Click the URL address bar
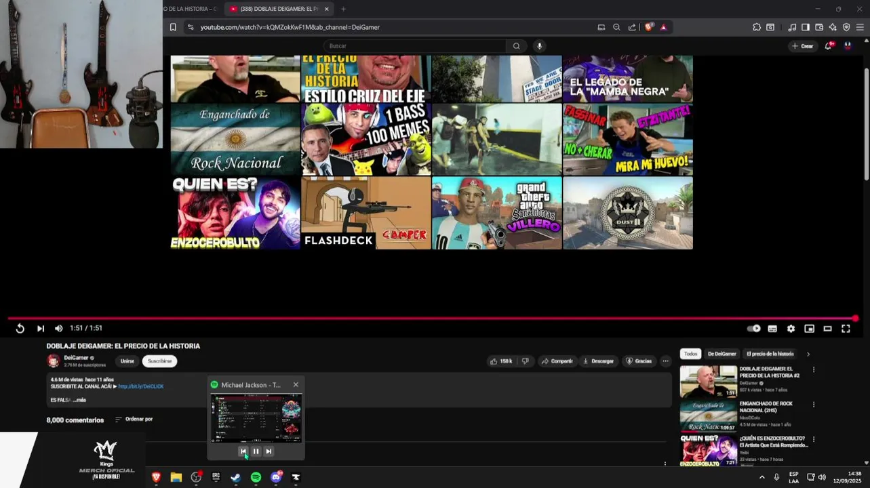Image resolution: width=870 pixels, height=488 pixels. (393, 27)
